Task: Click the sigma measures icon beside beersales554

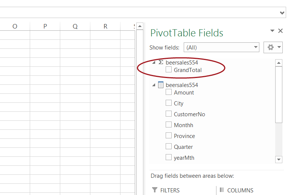Action: 161,63
